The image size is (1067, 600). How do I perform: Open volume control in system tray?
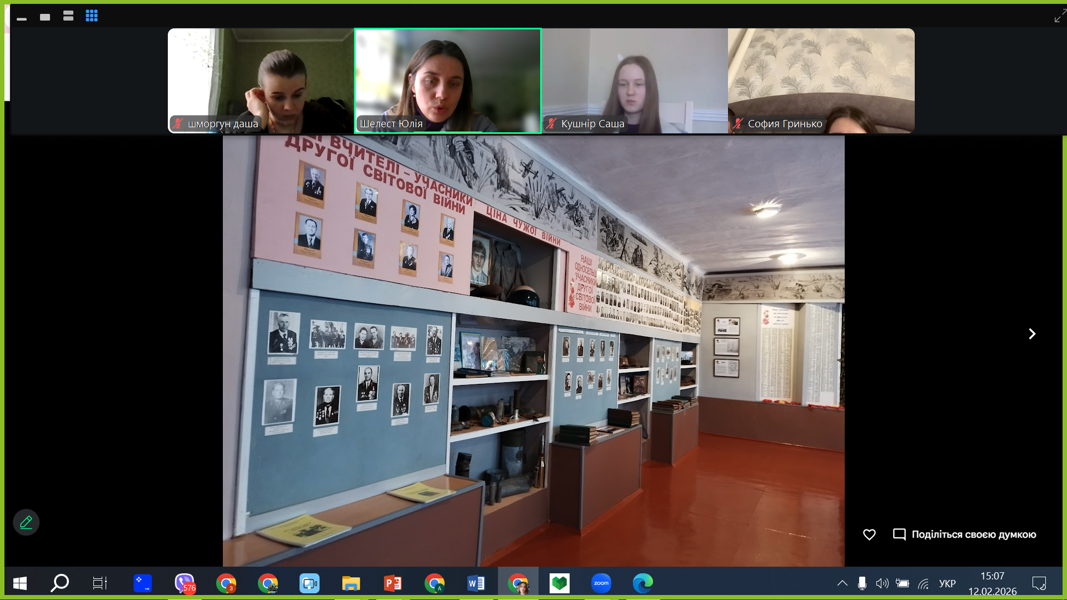tap(881, 583)
